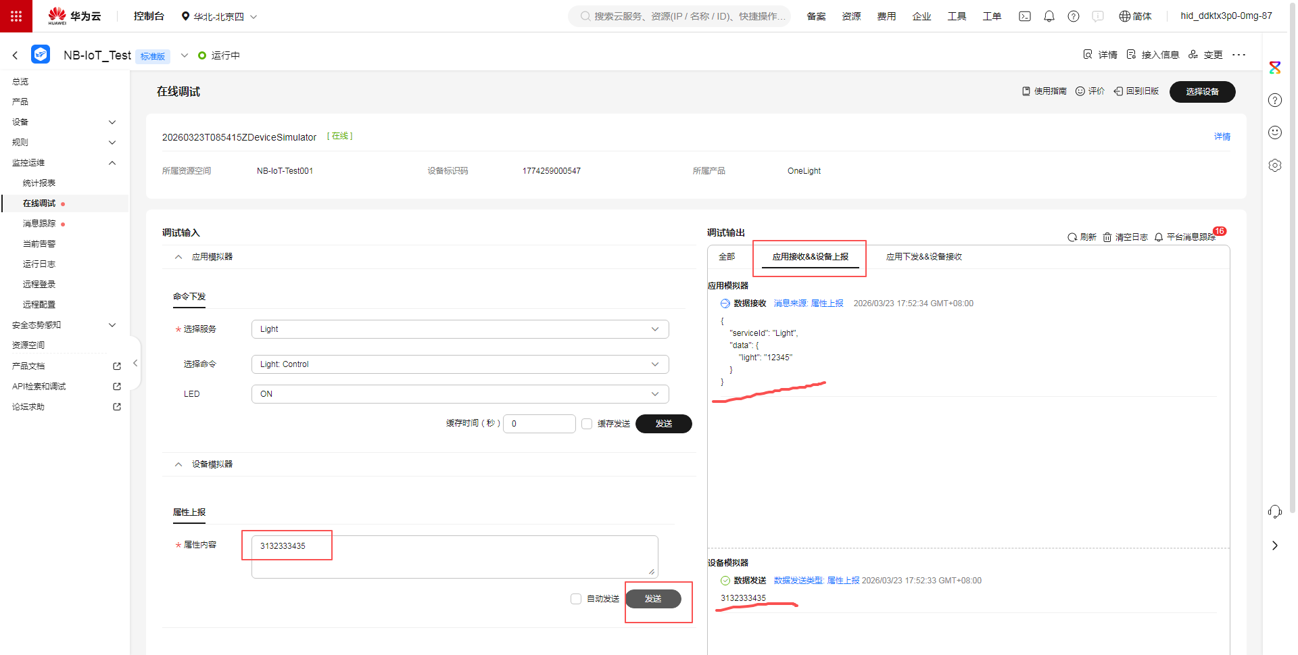This screenshot has height=655, width=1298.
Task: Focus the 缓存时间 seconds input
Action: tap(539, 424)
